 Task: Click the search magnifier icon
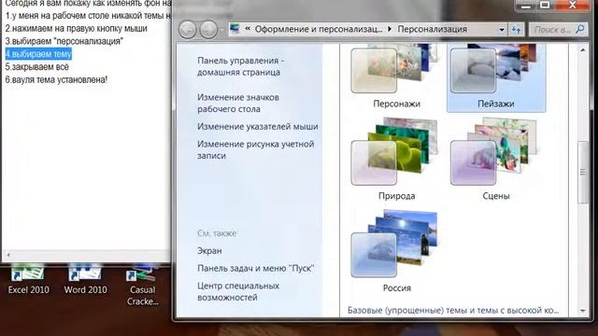pyautogui.click(x=579, y=29)
